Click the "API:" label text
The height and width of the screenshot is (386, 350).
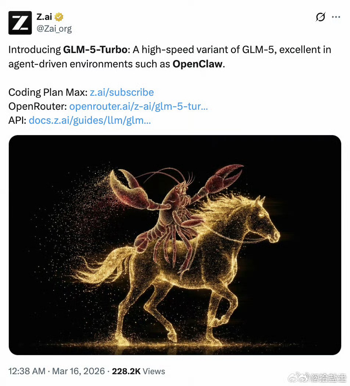[x=17, y=120]
